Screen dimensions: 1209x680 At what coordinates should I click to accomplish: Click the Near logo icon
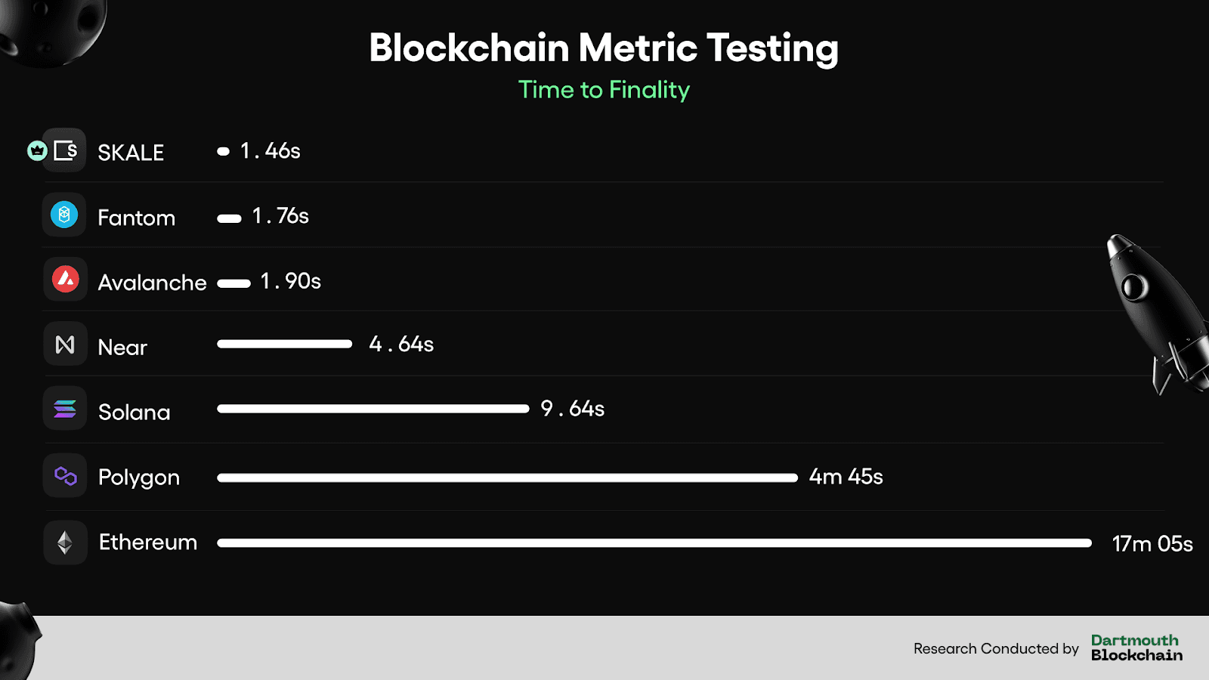point(65,345)
